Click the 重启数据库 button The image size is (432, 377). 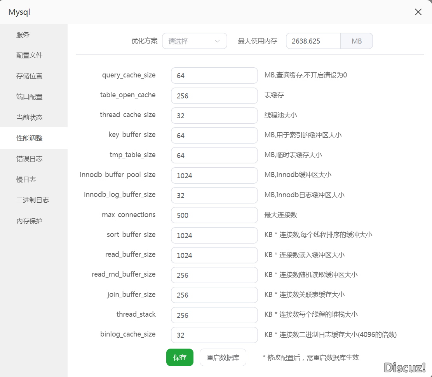[x=223, y=358]
